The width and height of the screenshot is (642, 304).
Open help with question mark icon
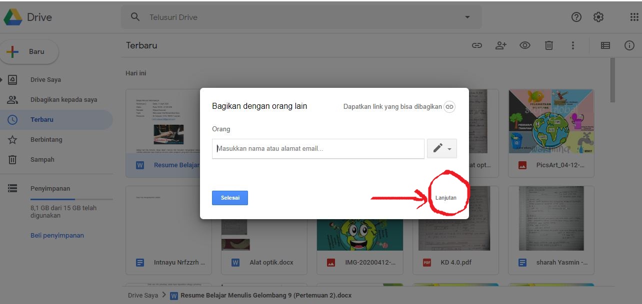pos(576,16)
